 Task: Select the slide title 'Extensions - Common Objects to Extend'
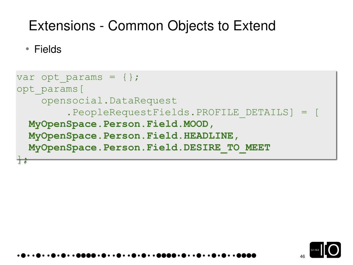152,26
